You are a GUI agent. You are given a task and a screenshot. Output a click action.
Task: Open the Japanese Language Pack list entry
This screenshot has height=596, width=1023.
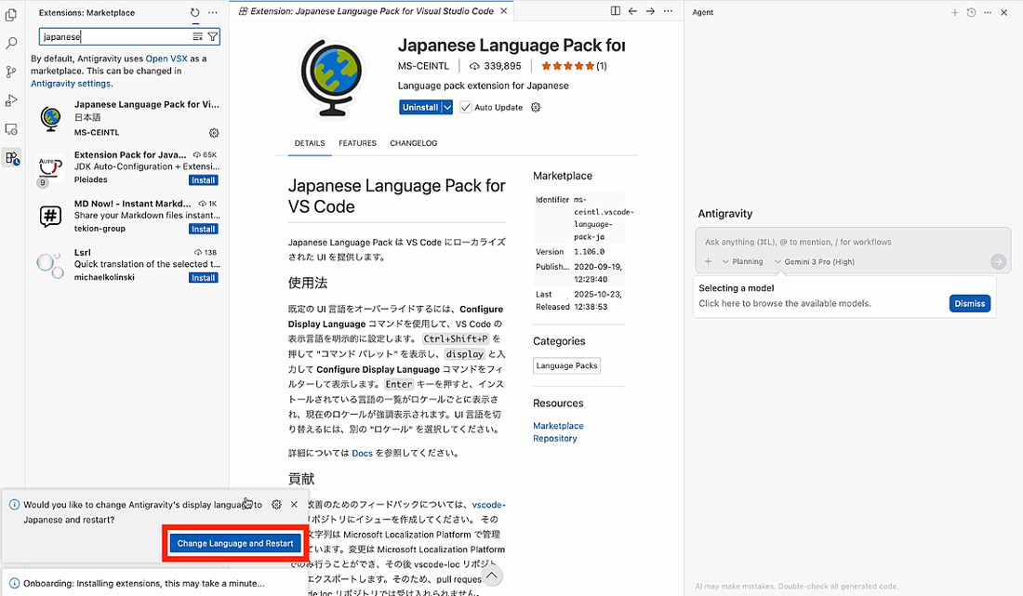coord(127,118)
